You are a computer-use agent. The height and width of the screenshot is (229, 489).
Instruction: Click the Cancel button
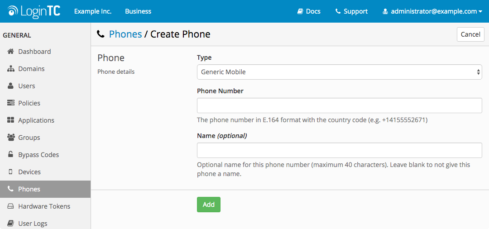point(470,34)
